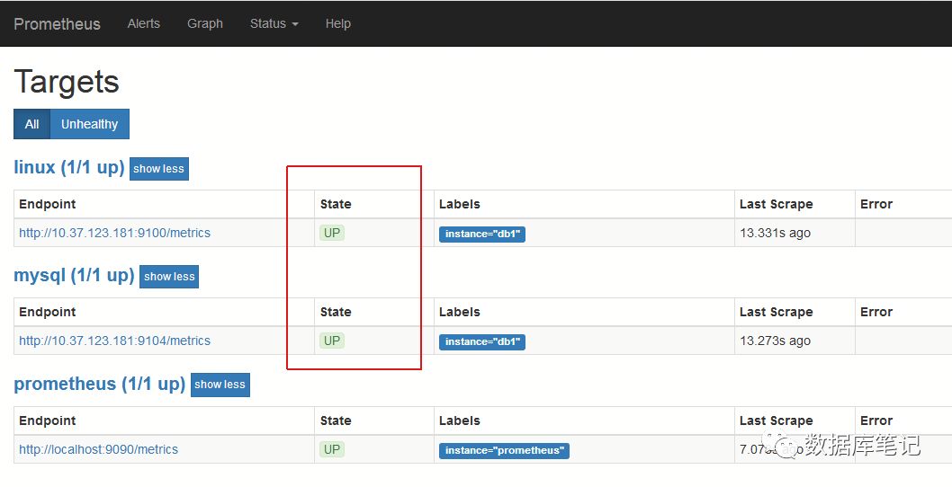
Task: Click the UP state badge for mysql
Action: click(x=332, y=341)
